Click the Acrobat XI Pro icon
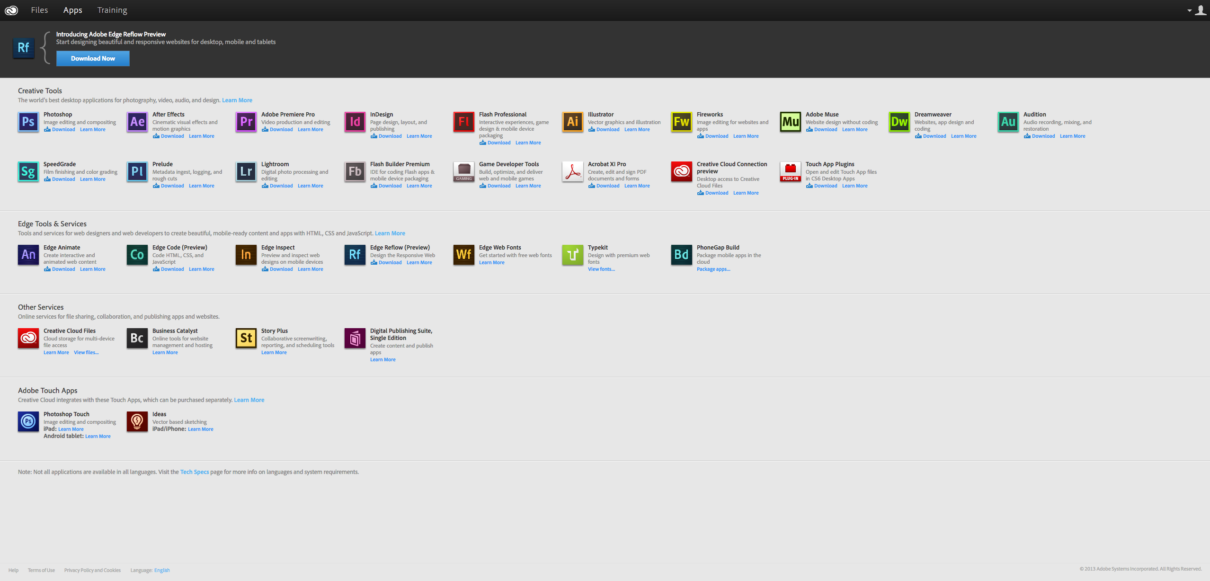The image size is (1210, 581). 573,172
